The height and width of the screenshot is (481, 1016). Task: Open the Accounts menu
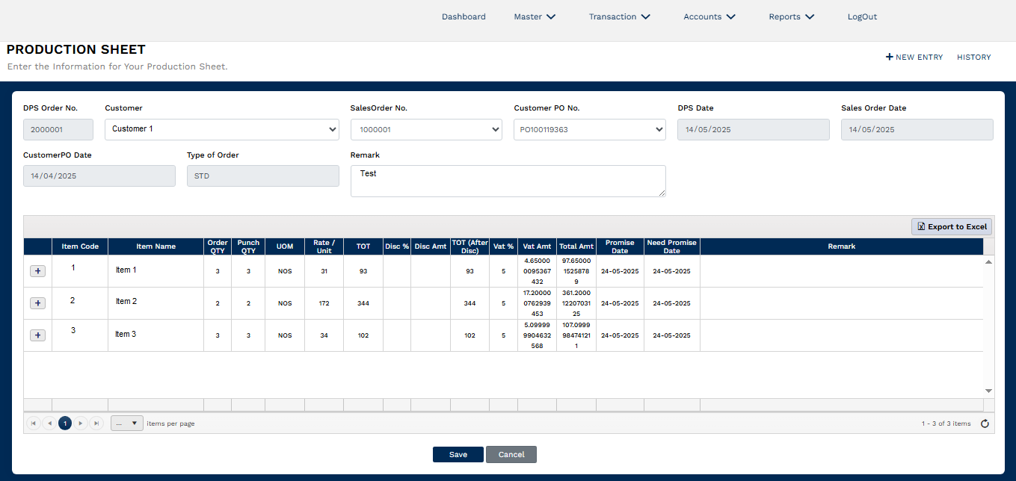(x=709, y=16)
